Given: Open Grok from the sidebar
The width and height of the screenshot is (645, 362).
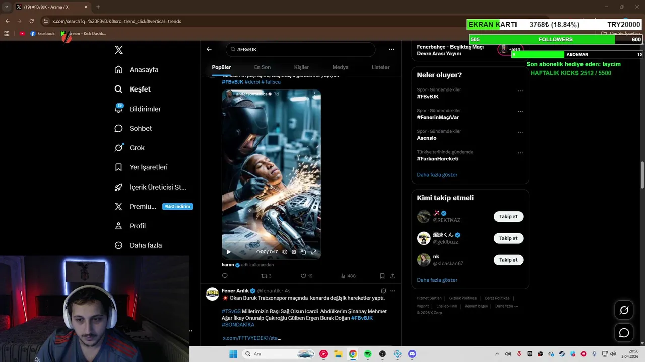Looking at the screenshot, I should click(130, 148).
